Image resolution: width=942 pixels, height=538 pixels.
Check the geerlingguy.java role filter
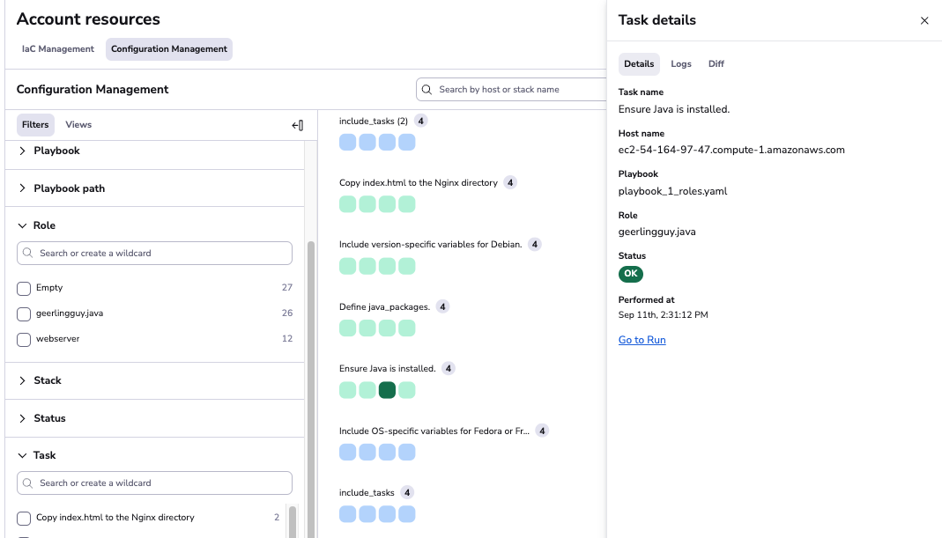click(x=23, y=313)
